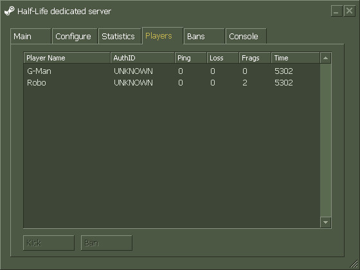Sort by Time column header
The width and height of the screenshot is (360, 270).
(296, 58)
